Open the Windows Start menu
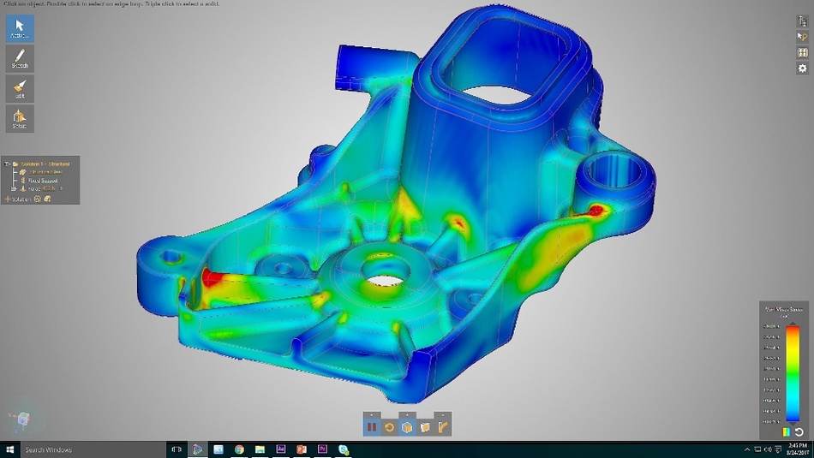814x458 pixels. tap(9, 449)
